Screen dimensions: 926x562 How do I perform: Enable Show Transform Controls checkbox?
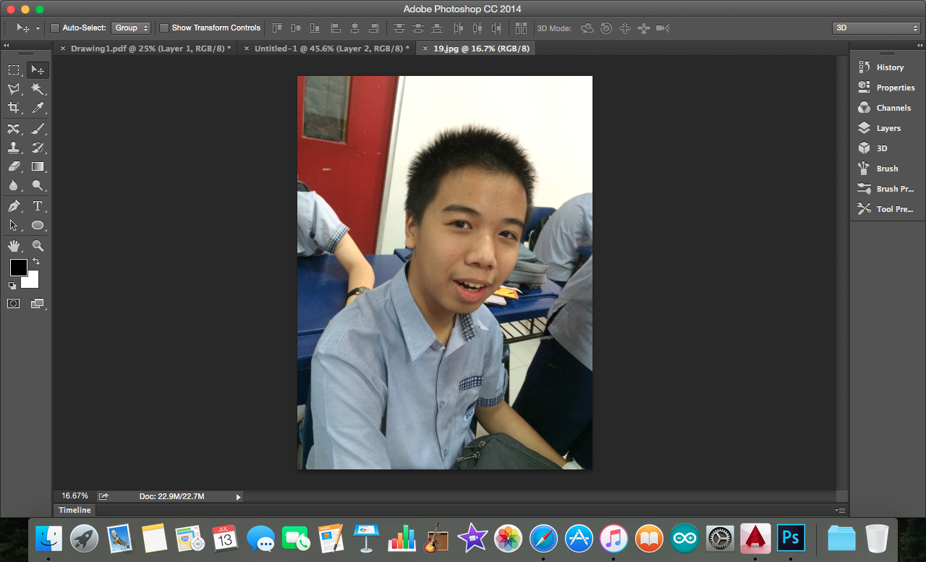tap(164, 28)
